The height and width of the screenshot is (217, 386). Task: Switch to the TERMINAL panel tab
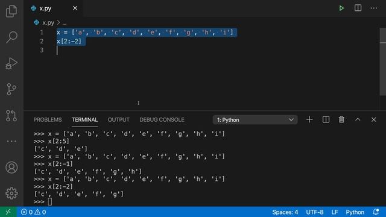click(84, 119)
